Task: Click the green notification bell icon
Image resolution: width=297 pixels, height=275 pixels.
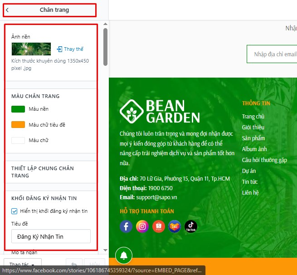Action: [x=124, y=255]
